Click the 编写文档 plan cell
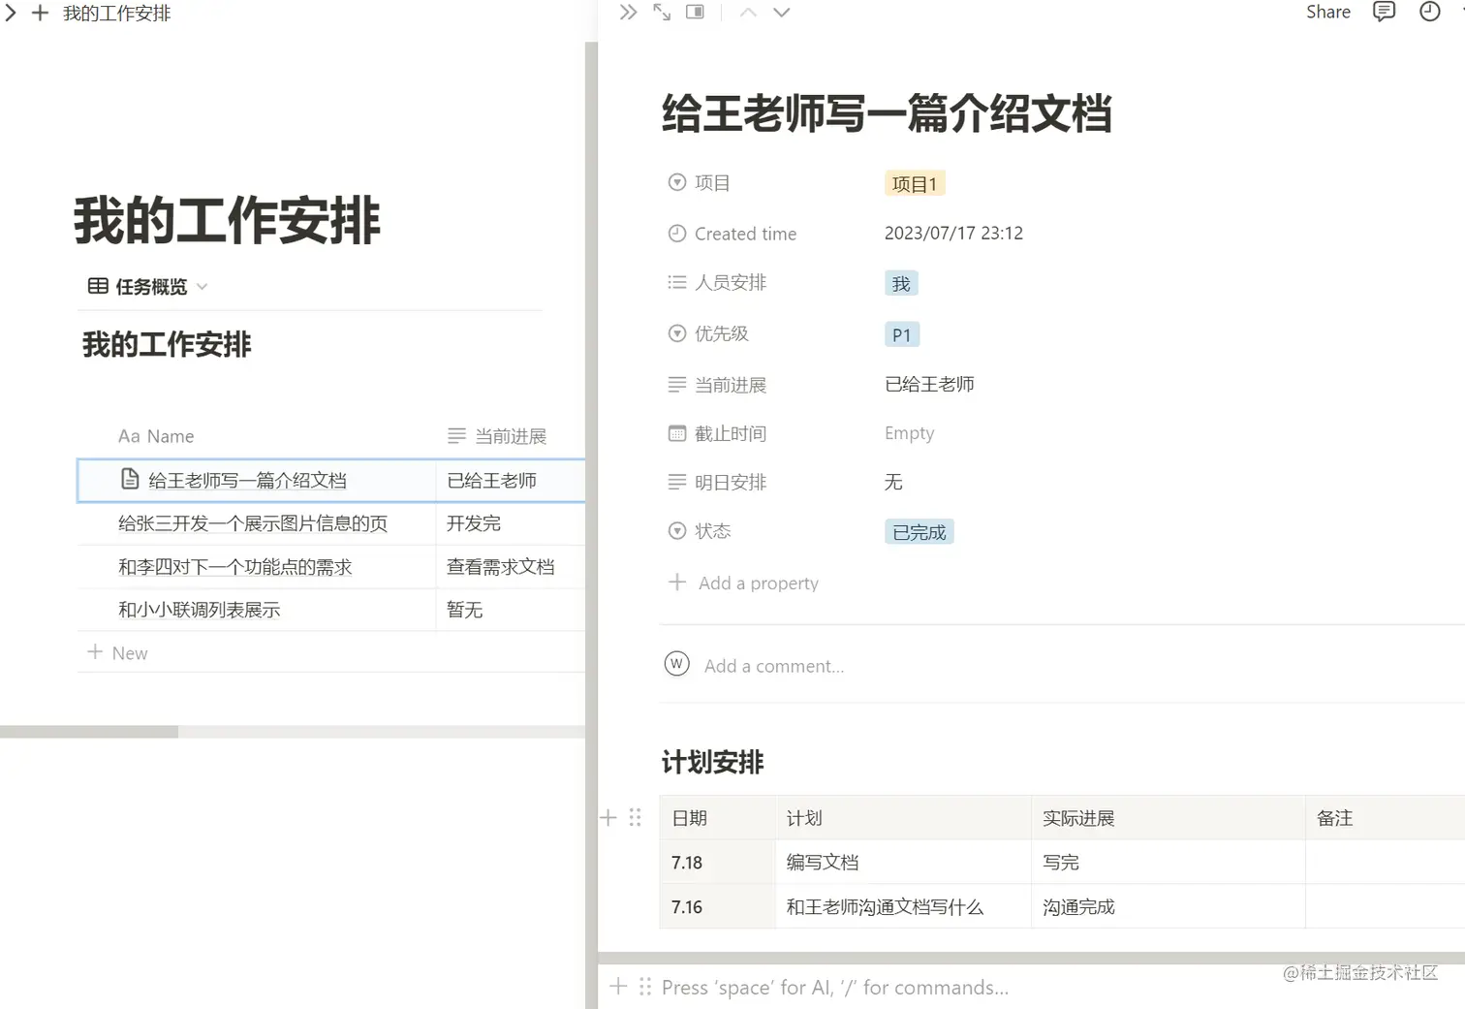The height and width of the screenshot is (1009, 1465). click(904, 863)
